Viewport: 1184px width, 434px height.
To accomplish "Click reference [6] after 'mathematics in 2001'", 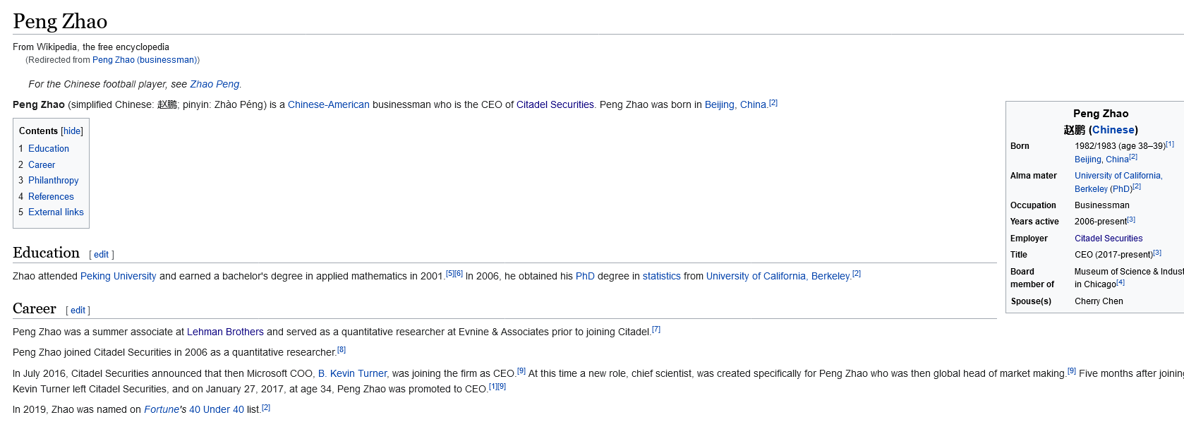I will coord(459,273).
